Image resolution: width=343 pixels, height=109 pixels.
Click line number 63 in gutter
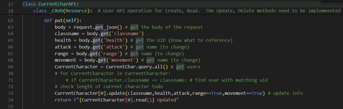click(x=11, y=27)
